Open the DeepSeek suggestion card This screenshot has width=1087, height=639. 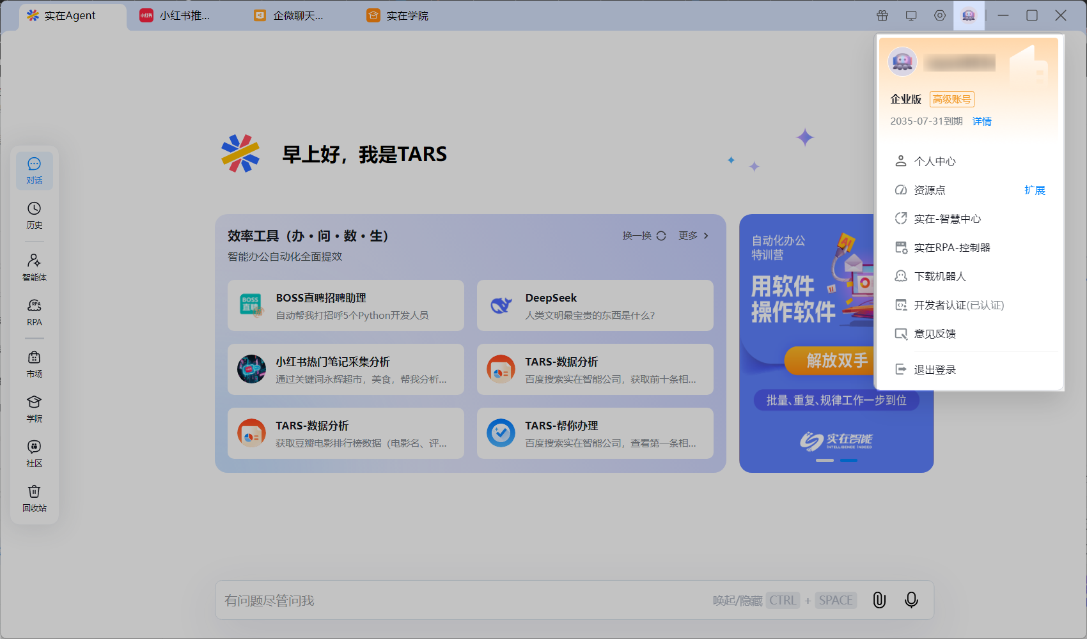pos(595,305)
